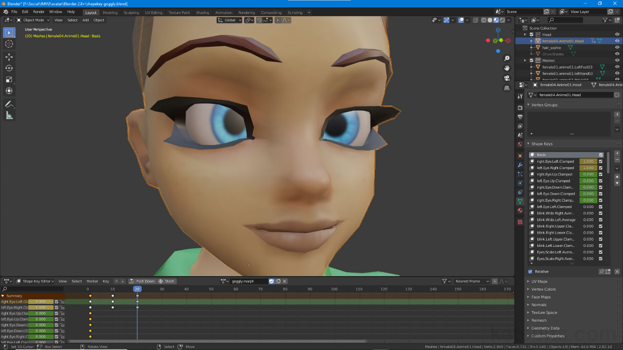This screenshot has height=350, width=623.
Task: Select the Annotate tool
Action: [x=9, y=104]
